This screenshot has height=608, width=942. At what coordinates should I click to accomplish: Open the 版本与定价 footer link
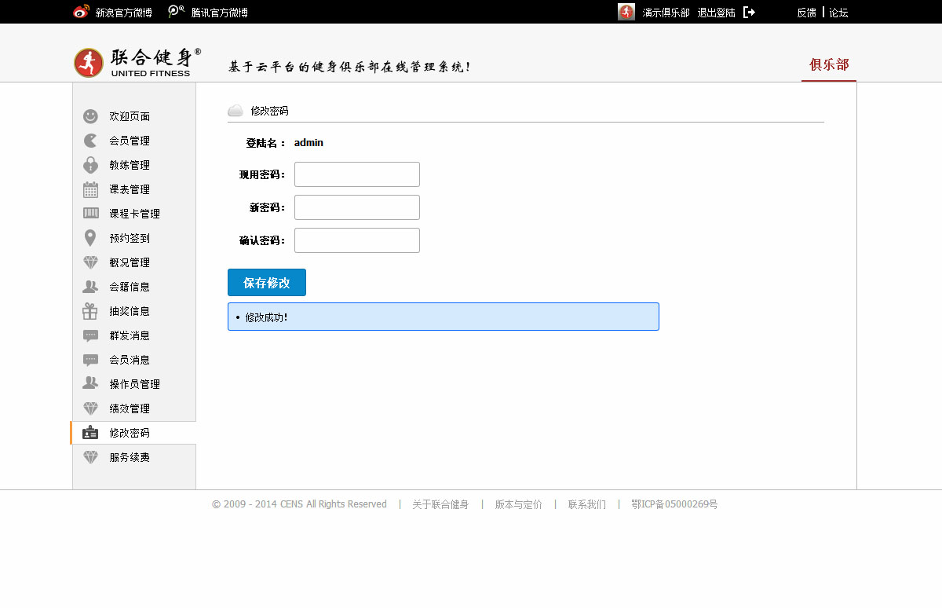point(518,504)
